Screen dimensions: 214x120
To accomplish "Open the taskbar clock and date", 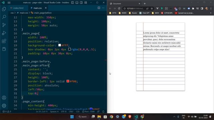I will coord(203,117).
